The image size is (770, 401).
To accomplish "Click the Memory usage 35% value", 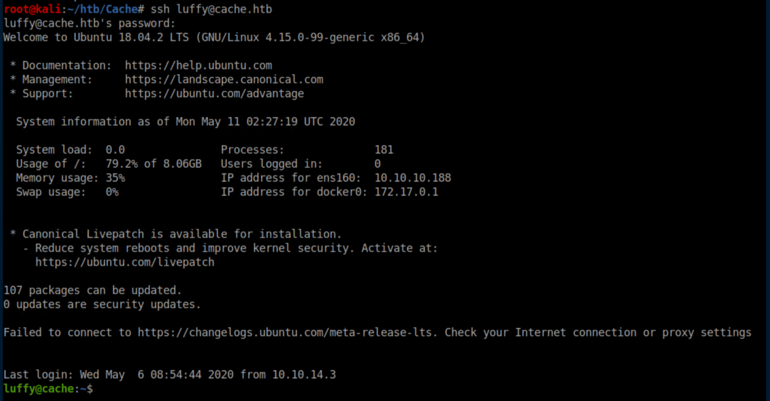I will click(115, 178).
